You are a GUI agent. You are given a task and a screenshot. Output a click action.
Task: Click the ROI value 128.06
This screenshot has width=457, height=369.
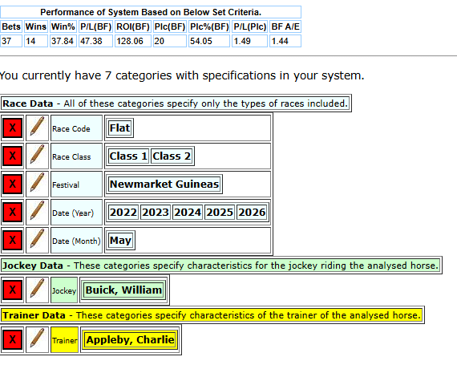click(133, 41)
